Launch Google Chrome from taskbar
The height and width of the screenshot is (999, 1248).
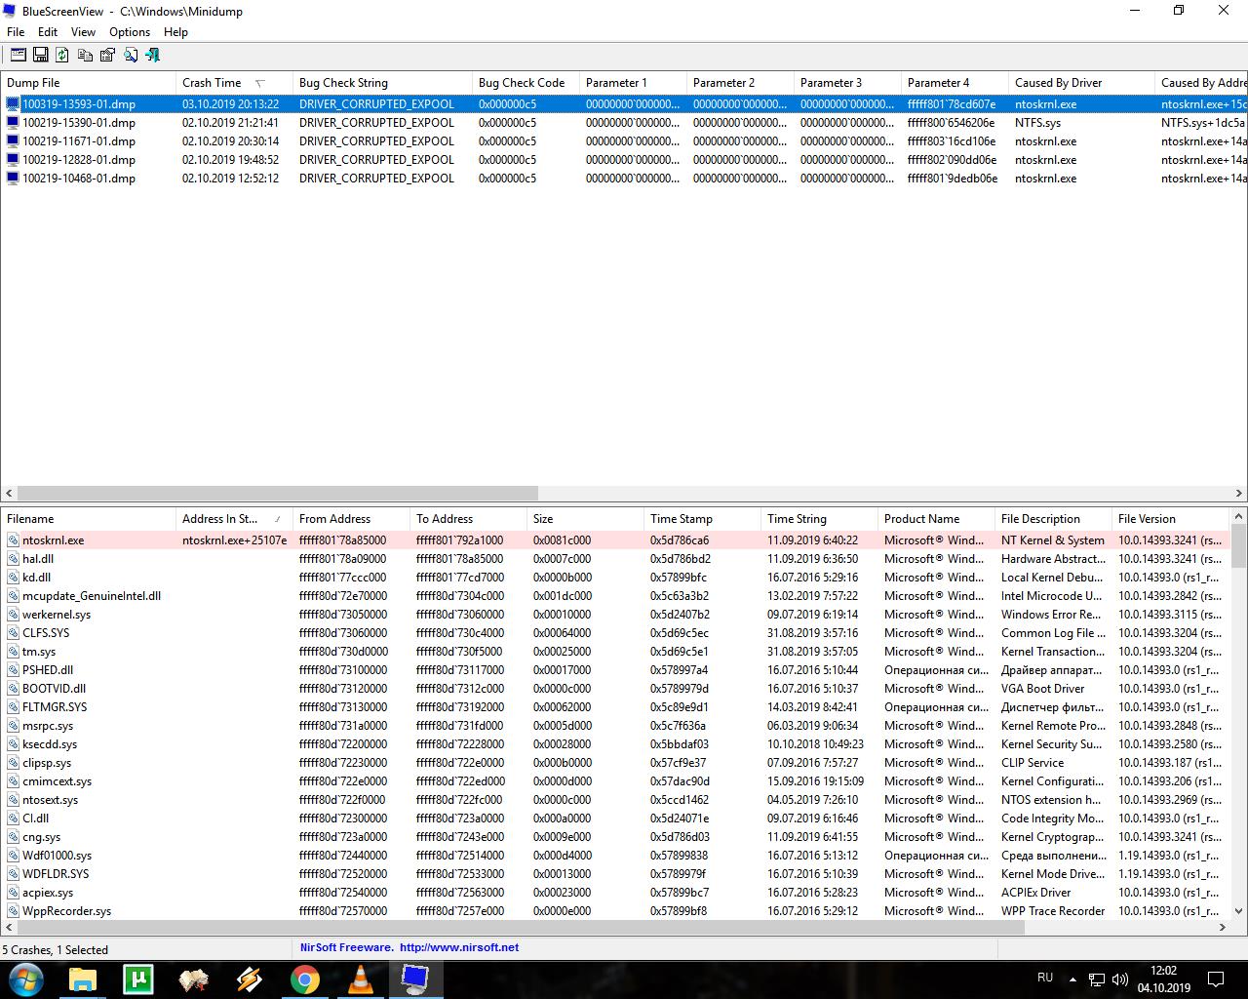pos(305,979)
